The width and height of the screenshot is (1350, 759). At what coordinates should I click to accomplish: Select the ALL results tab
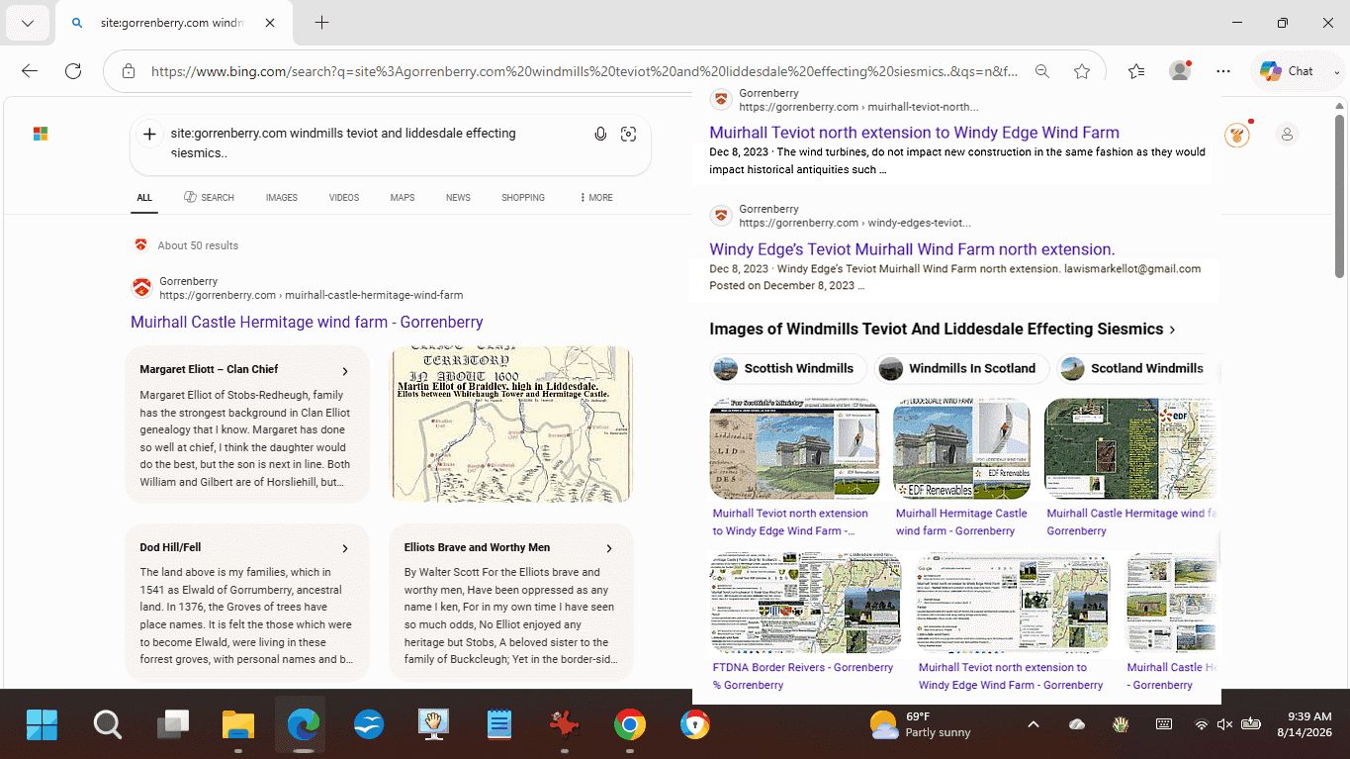[x=144, y=198]
